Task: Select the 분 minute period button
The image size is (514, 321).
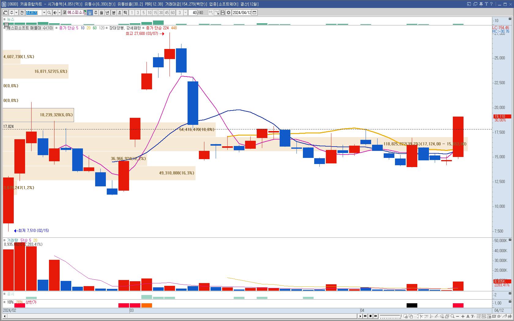Action: pos(114,13)
